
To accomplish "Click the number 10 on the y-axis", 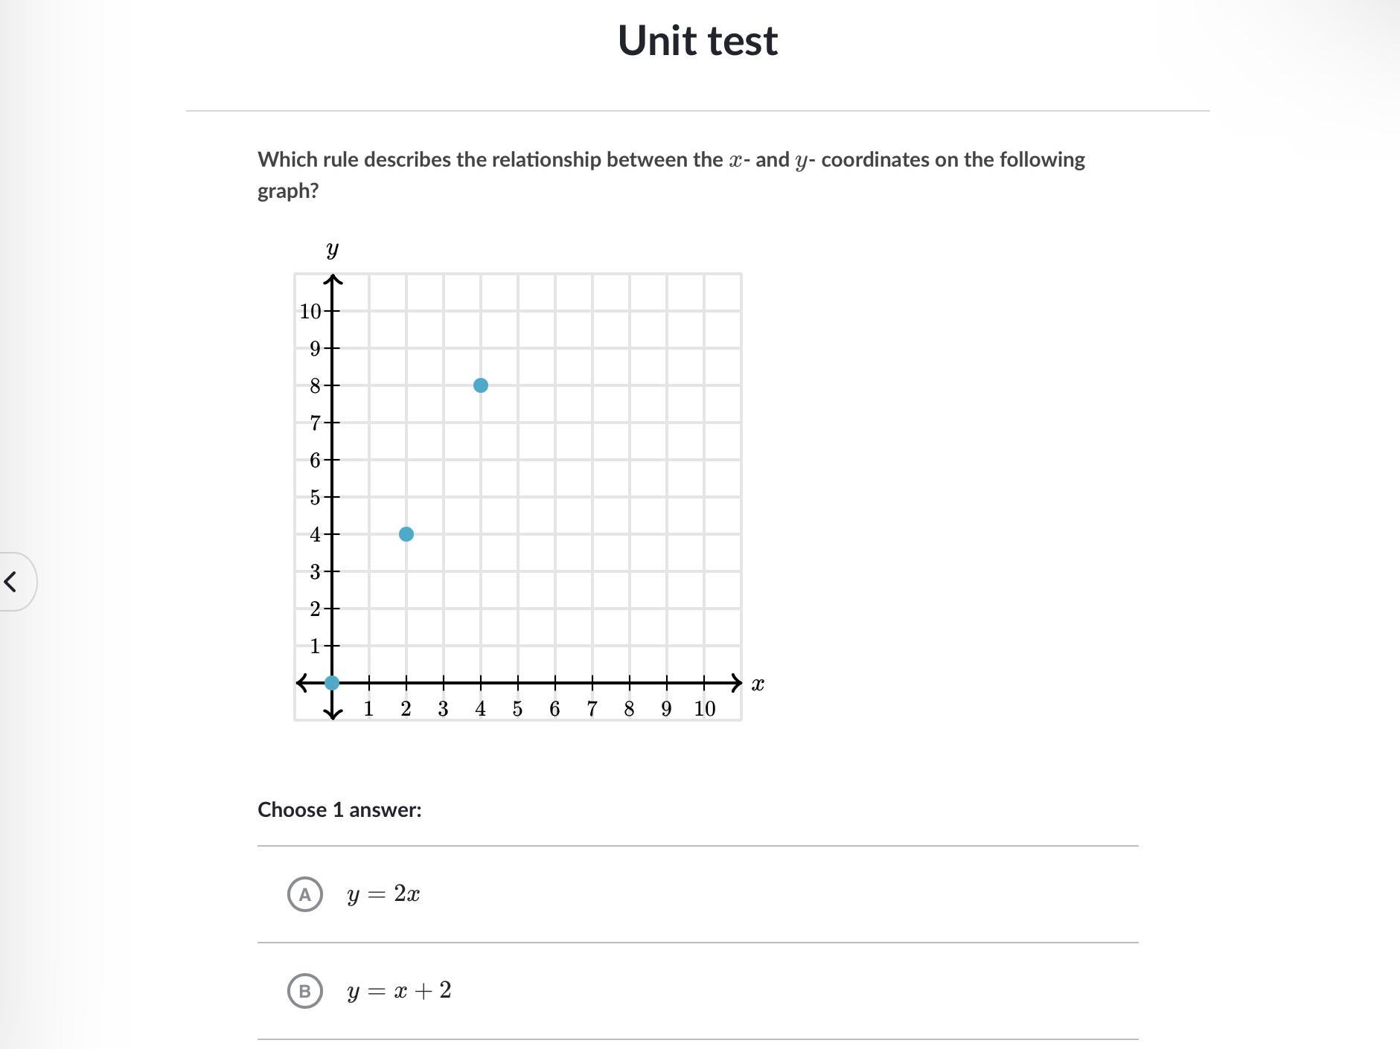I will coord(310,311).
